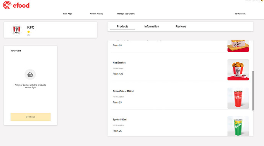Click the 'From 6$' price text
264x146 pixels.
117,45
